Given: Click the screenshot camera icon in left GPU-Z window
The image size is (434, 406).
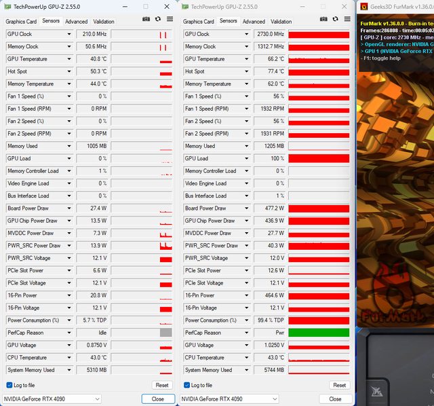Looking at the screenshot, I should coord(146,20).
